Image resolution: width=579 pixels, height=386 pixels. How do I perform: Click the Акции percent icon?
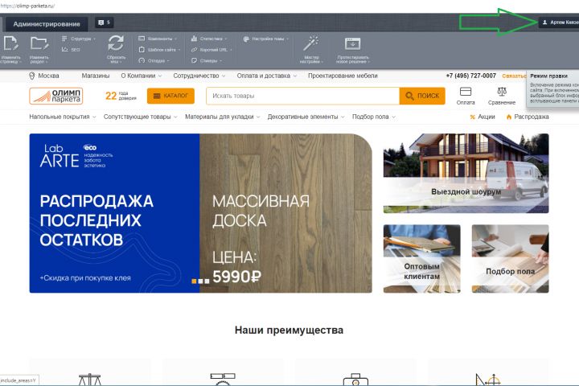pos(472,117)
